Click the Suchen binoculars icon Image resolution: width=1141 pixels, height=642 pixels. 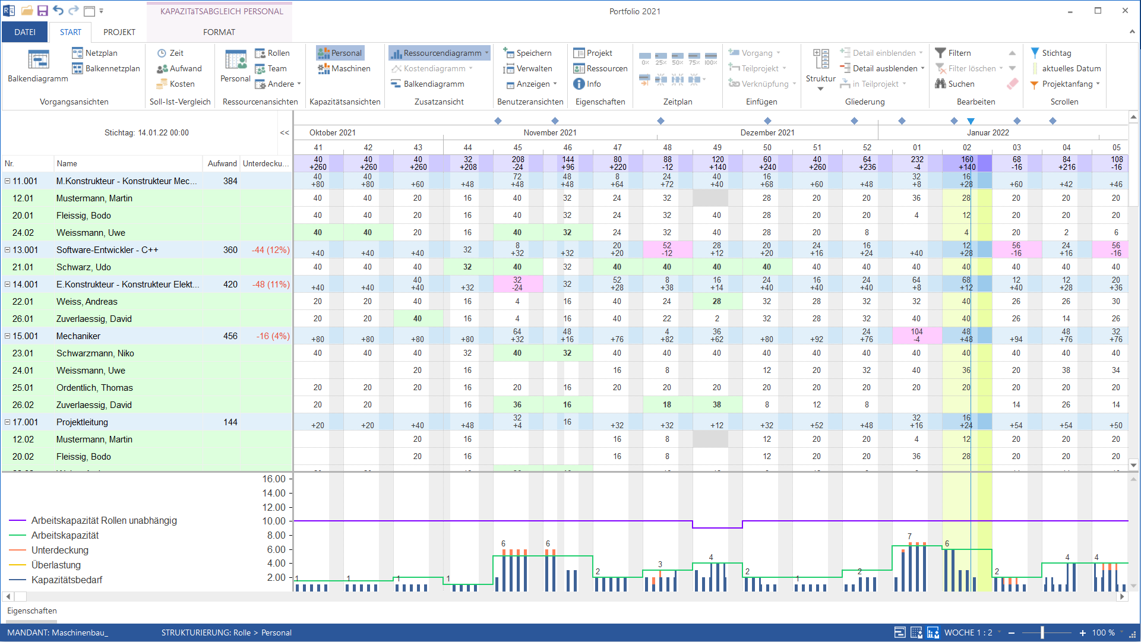pyautogui.click(x=940, y=84)
